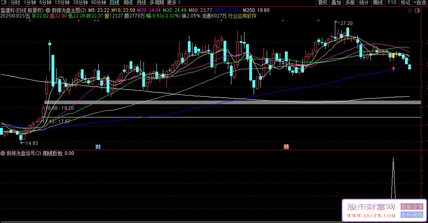
Task: Select the 15分钟 period tab
Action: coord(62,3)
